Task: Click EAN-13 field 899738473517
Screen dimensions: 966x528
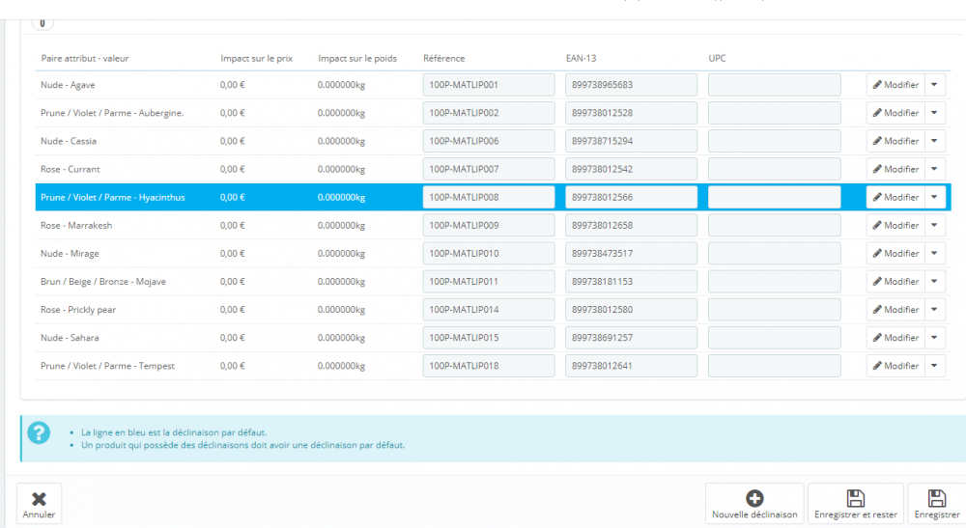Action: pos(632,254)
